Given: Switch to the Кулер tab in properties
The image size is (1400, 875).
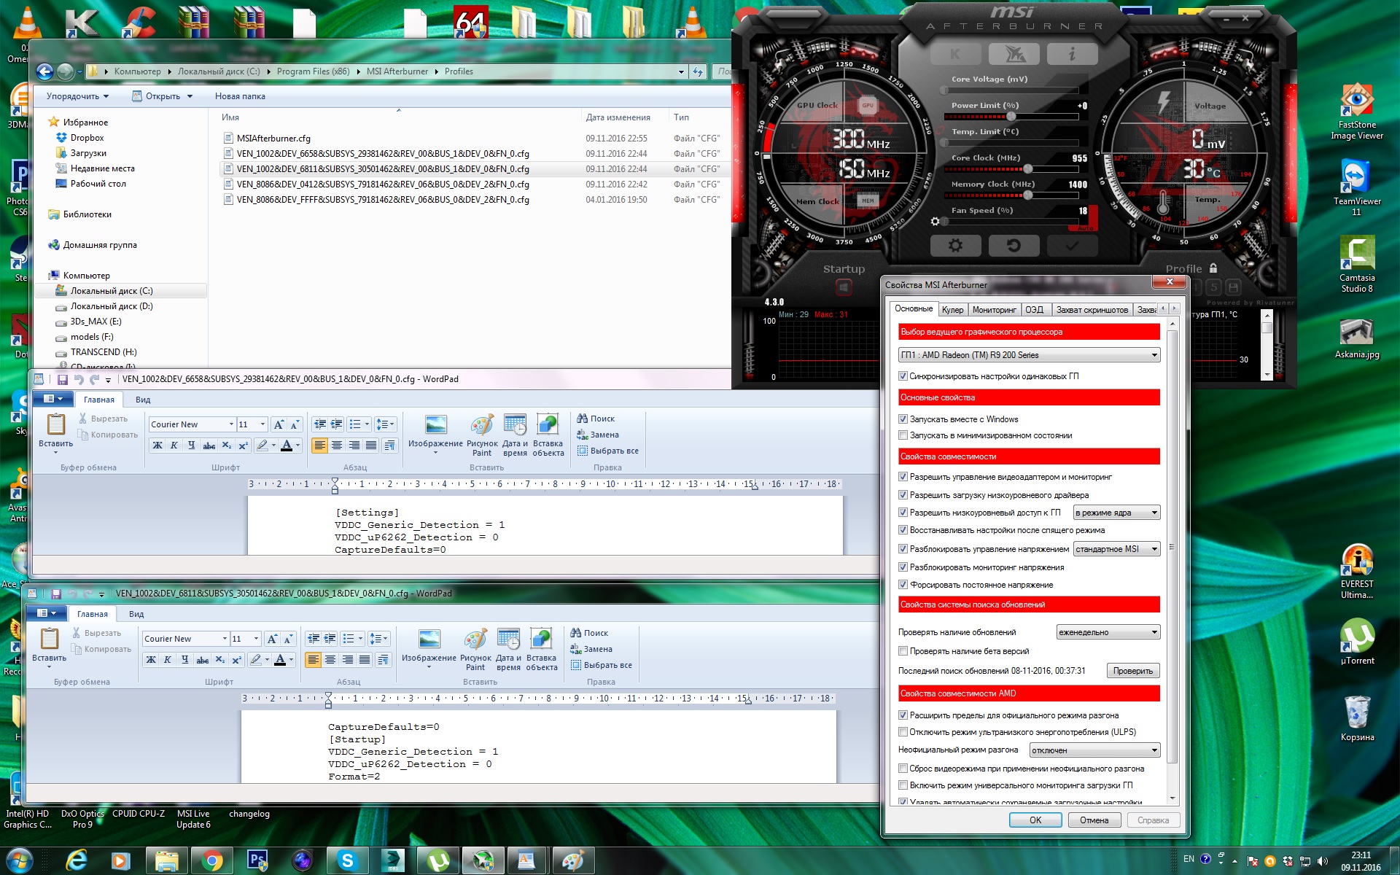Looking at the screenshot, I should pos(952,310).
